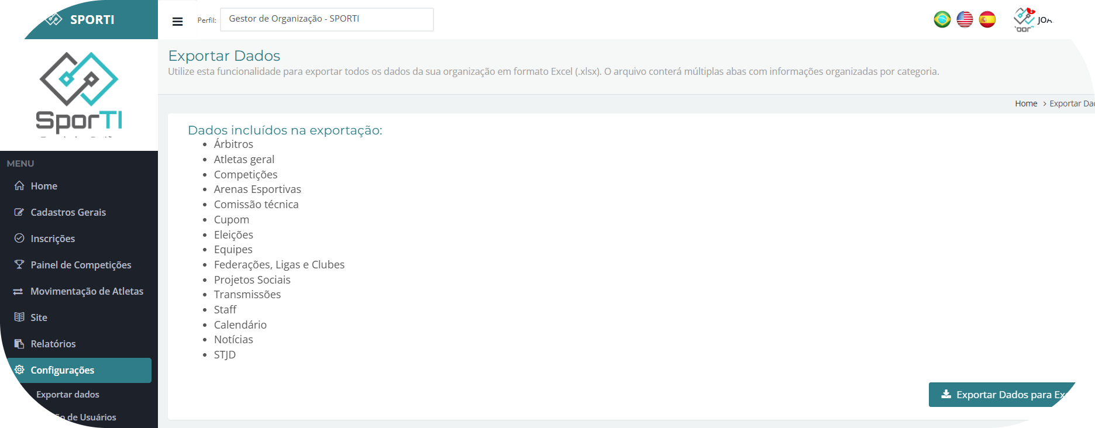Viewport: 1095px width, 428px height.
Task: Choose the Spanish flag language
Action: pos(987,19)
